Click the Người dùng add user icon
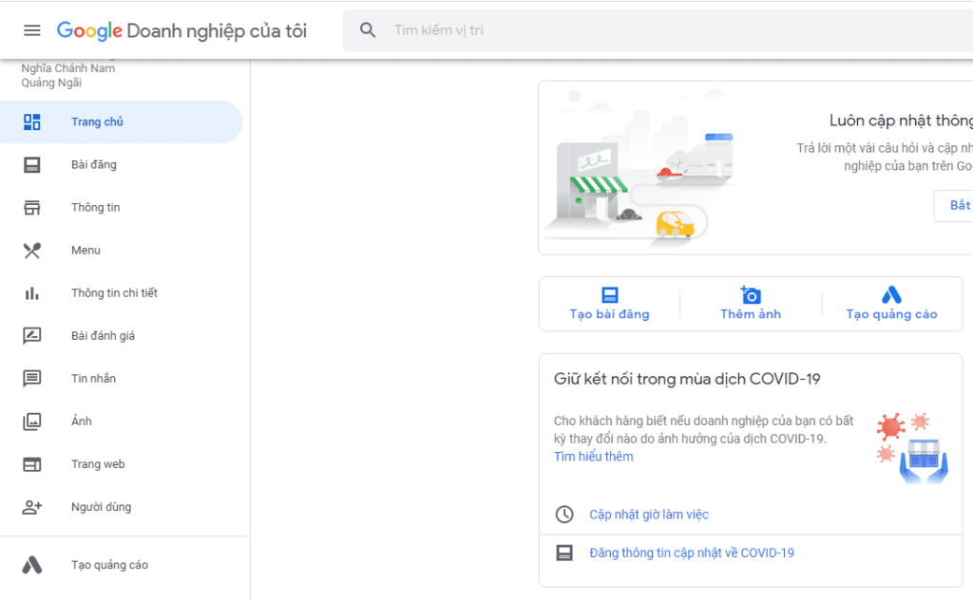Viewport: 973px width, 600px height. point(31,507)
